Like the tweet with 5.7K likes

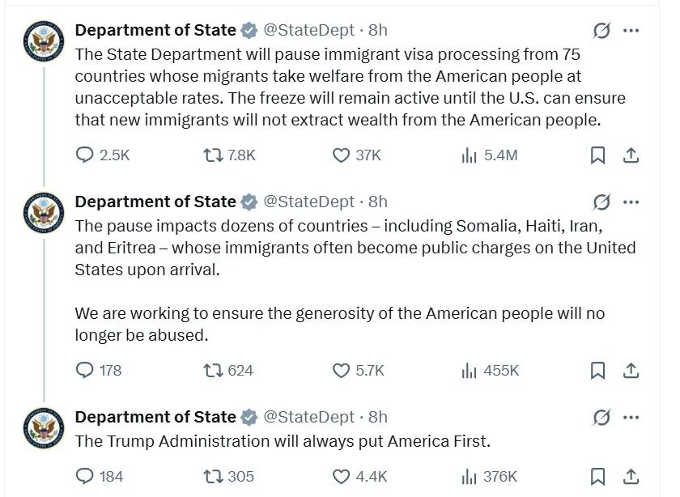coord(342,370)
